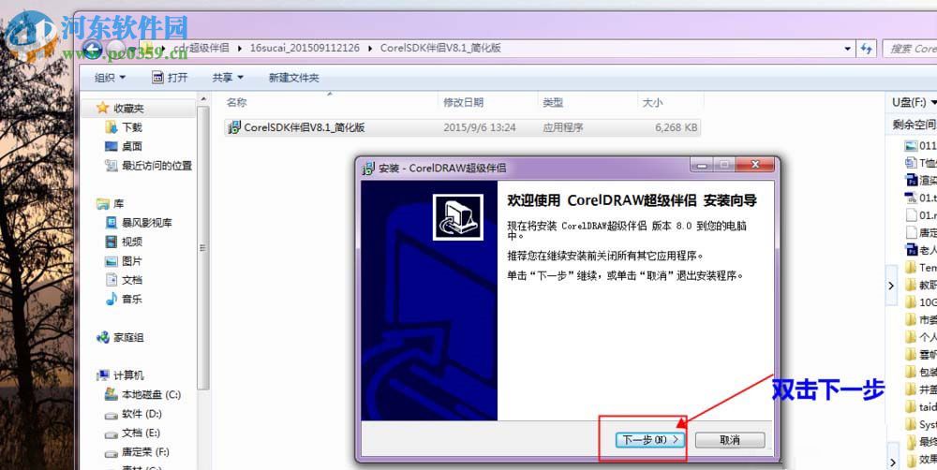Screen dimensions: 937x470
Task: Open 桌面 in favorites
Action: (x=132, y=146)
